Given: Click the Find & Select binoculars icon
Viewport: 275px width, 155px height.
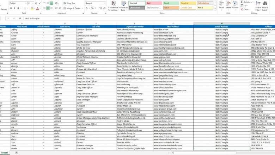Looking at the screenshot, I should [x=265, y=5].
